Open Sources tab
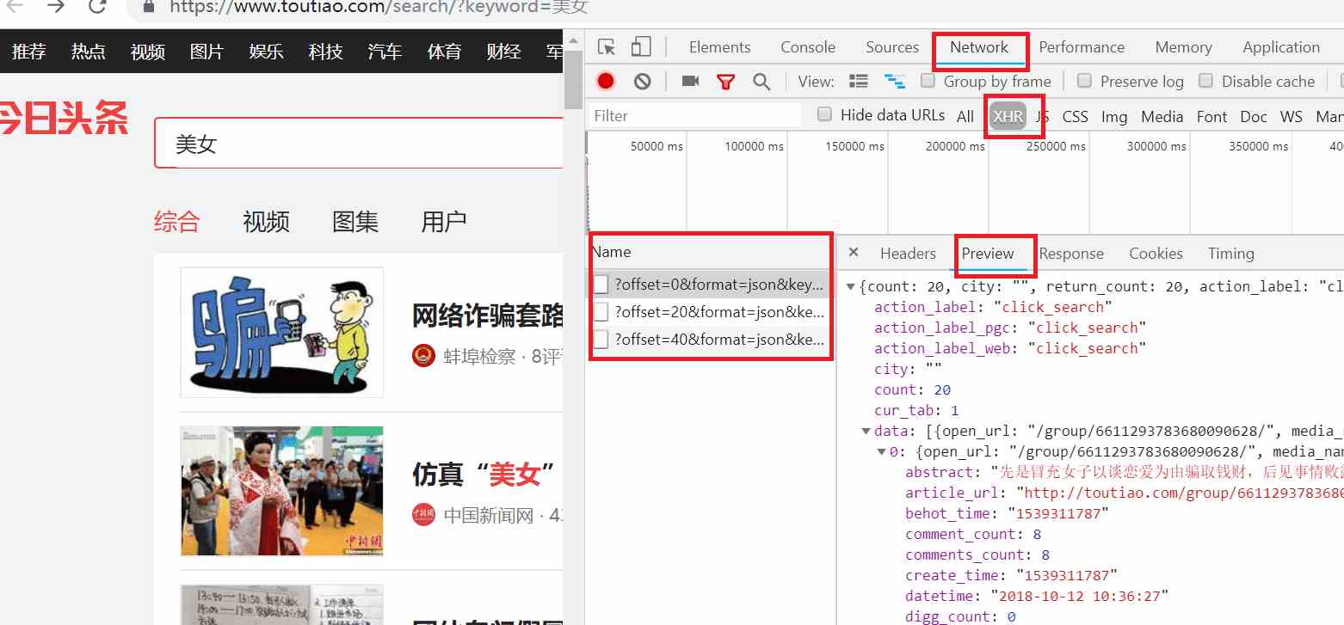The height and width of the screenshot is (625, 1344). tap(892, 47)
